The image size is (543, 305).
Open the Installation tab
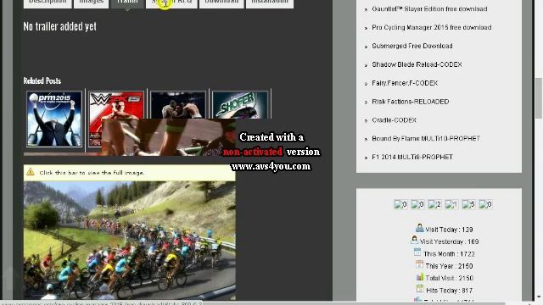click(270, 3)
